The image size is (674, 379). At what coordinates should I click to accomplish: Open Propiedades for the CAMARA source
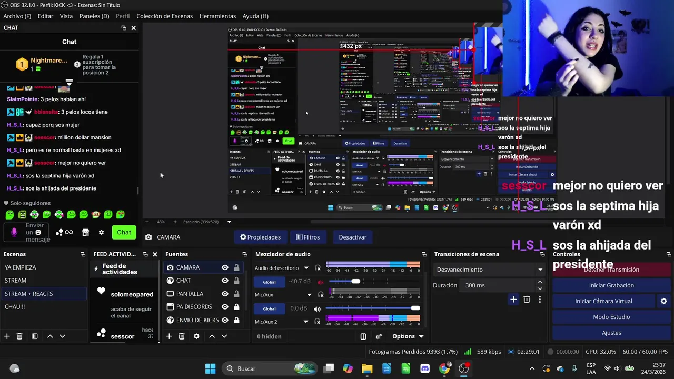pos(260,237)
